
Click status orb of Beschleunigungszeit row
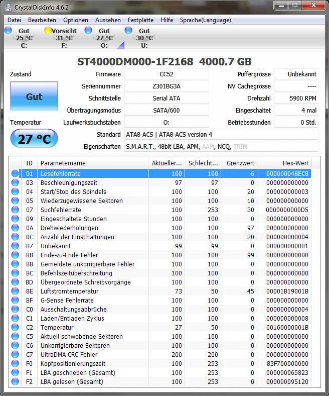click(x=15, y=182)
